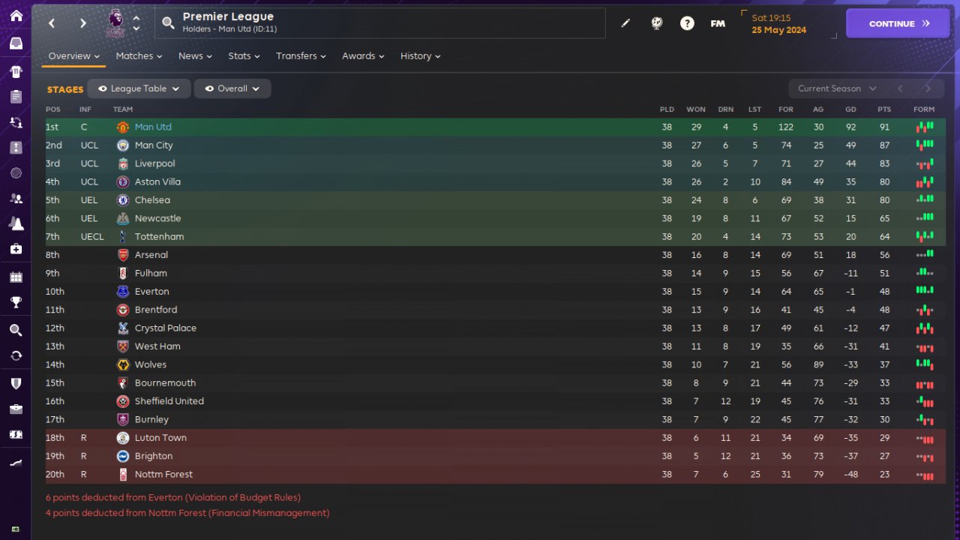Open the Schedule calendar icon
The width and height of the screenshot is (960, 540).
coord(16,277)
